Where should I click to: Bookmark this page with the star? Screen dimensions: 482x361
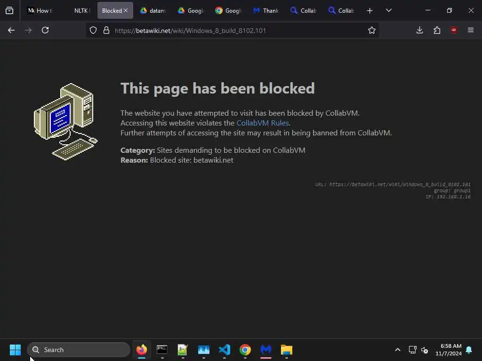click(x=372, y=30)
